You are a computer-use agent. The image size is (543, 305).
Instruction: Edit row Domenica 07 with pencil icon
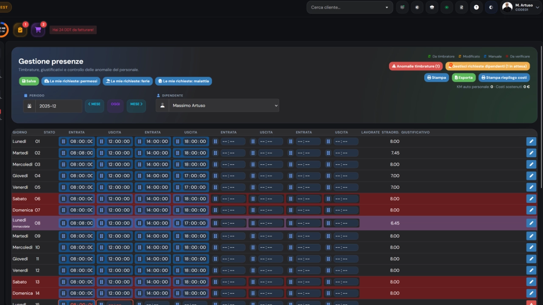click(x=531, y=210)
